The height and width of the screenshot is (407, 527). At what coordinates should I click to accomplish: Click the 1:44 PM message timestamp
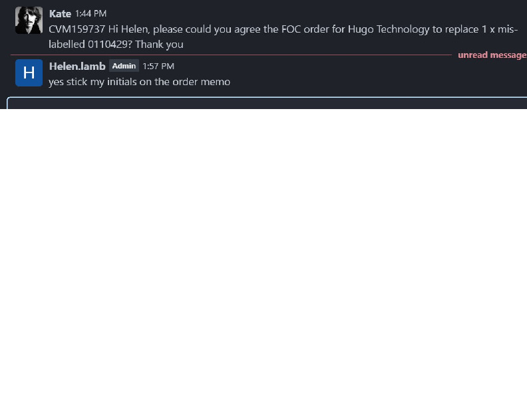point(90,13)
